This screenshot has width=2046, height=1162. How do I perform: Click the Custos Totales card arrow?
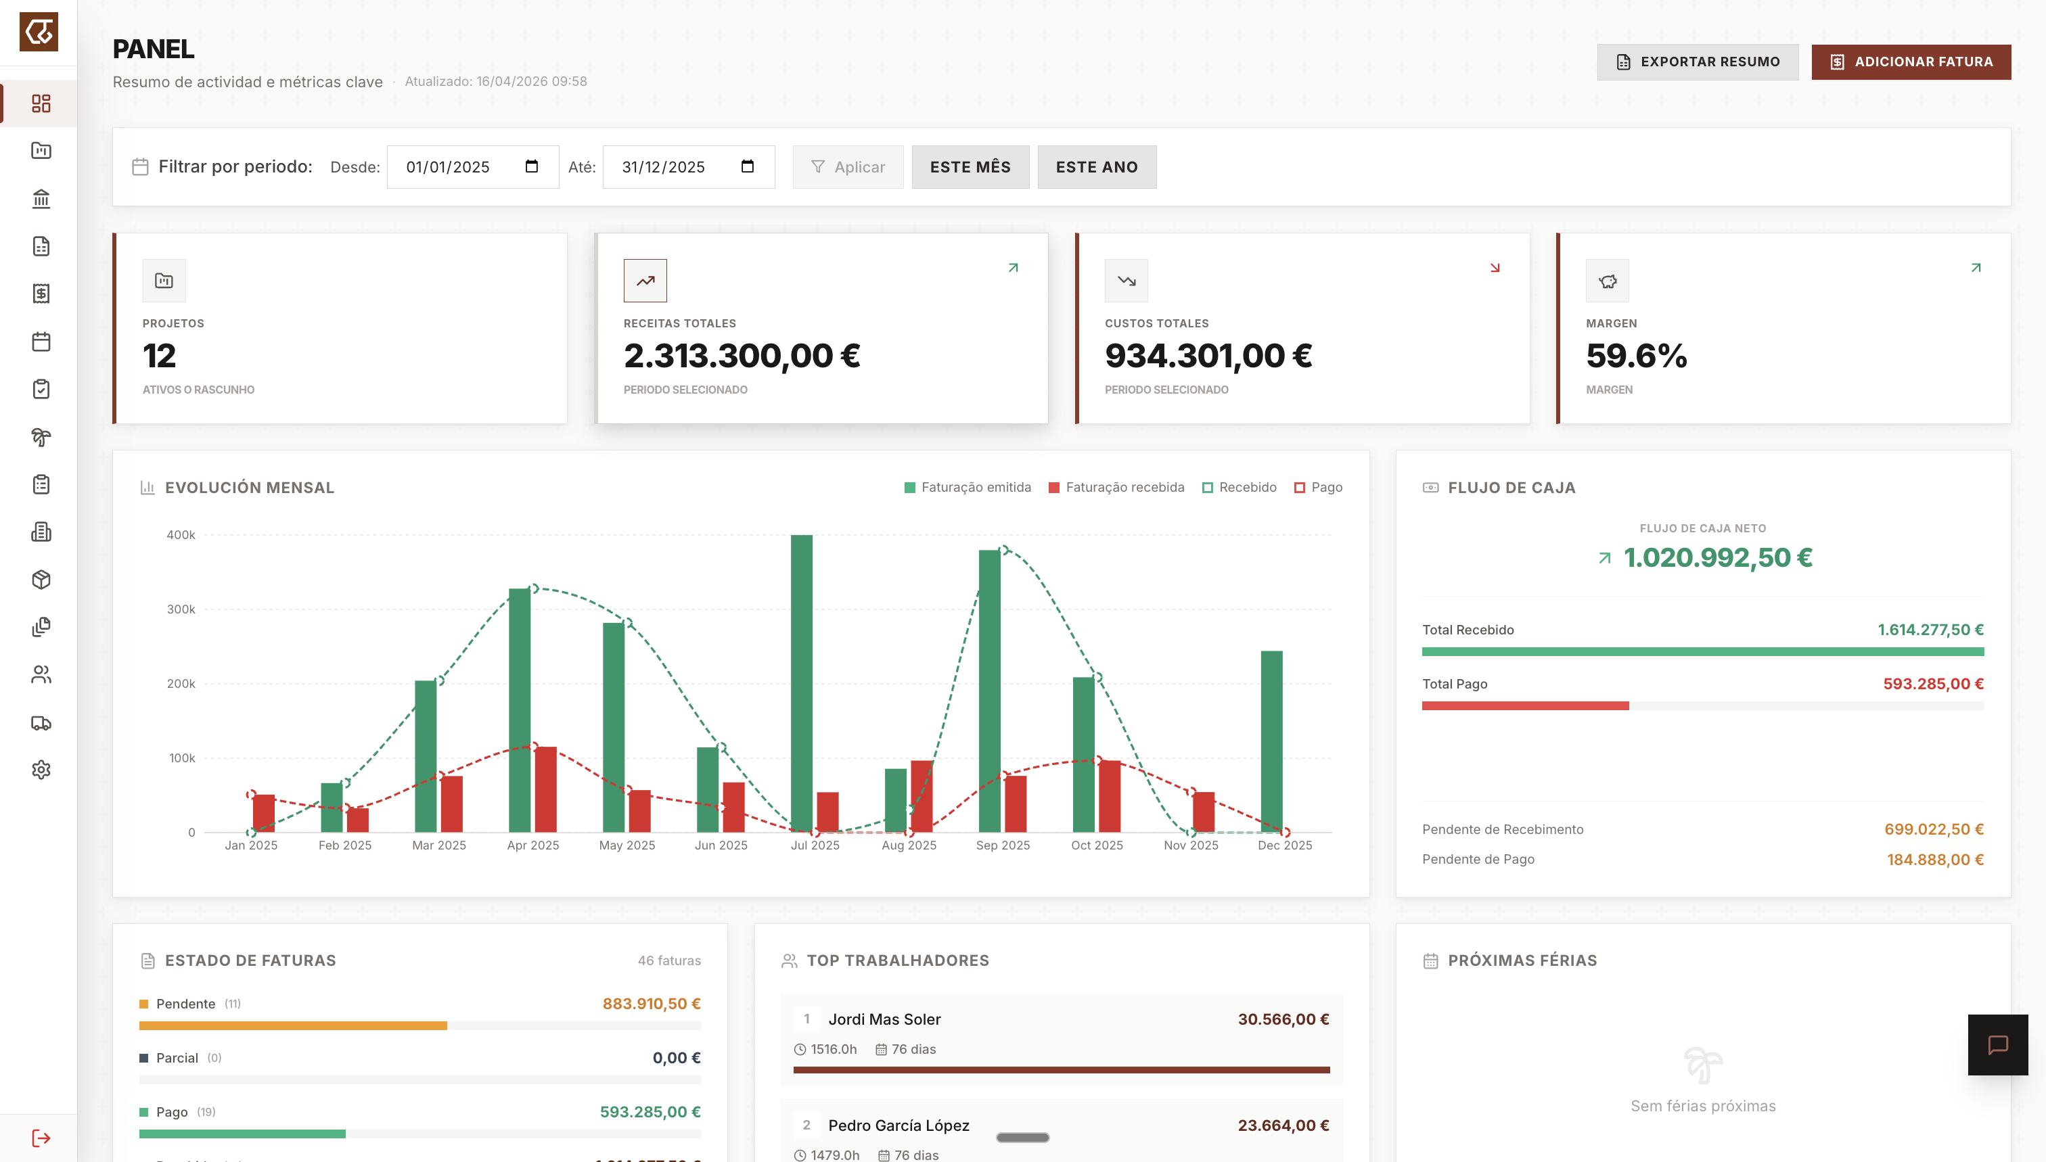(x=1495, y=268)
